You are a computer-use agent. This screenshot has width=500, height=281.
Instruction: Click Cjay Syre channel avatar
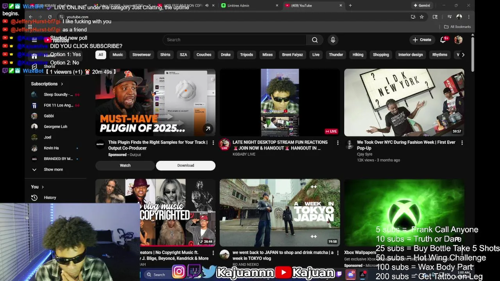pos(349,144)
